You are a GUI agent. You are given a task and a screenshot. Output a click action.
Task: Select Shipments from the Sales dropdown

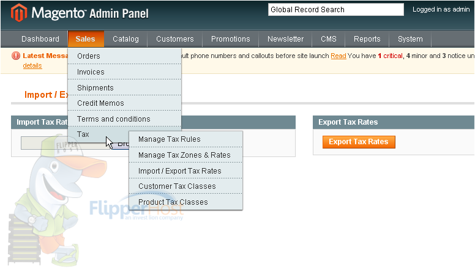tap(124, 87)
